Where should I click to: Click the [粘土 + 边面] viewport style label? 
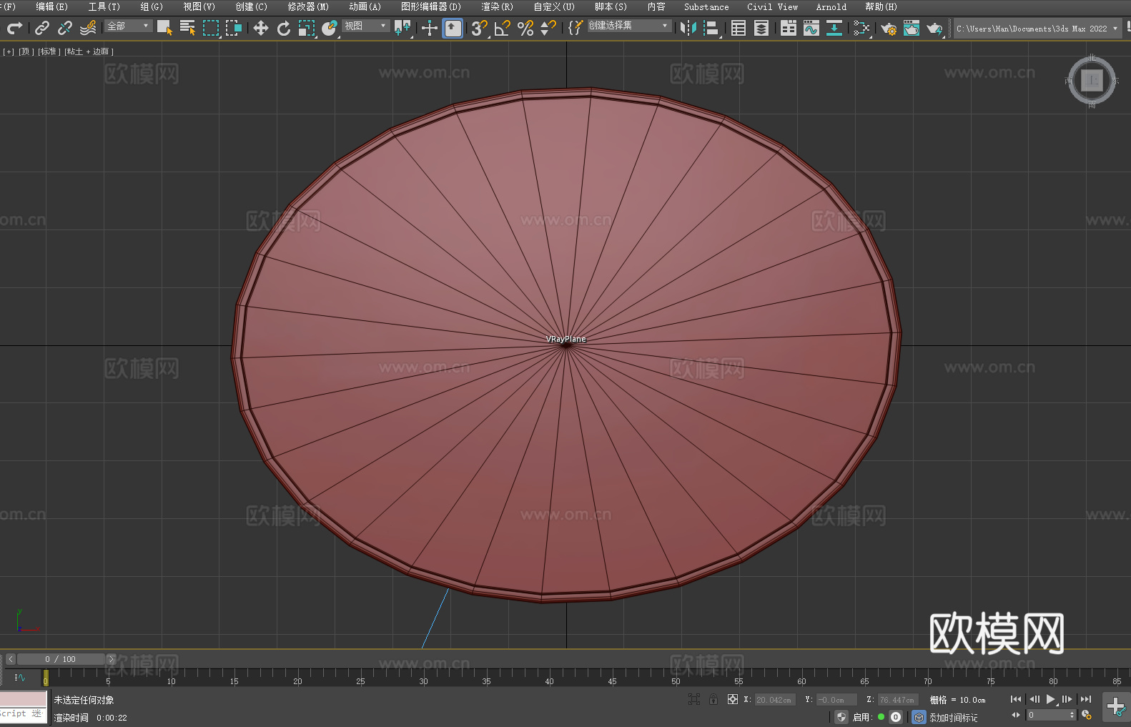click(89, 51)
